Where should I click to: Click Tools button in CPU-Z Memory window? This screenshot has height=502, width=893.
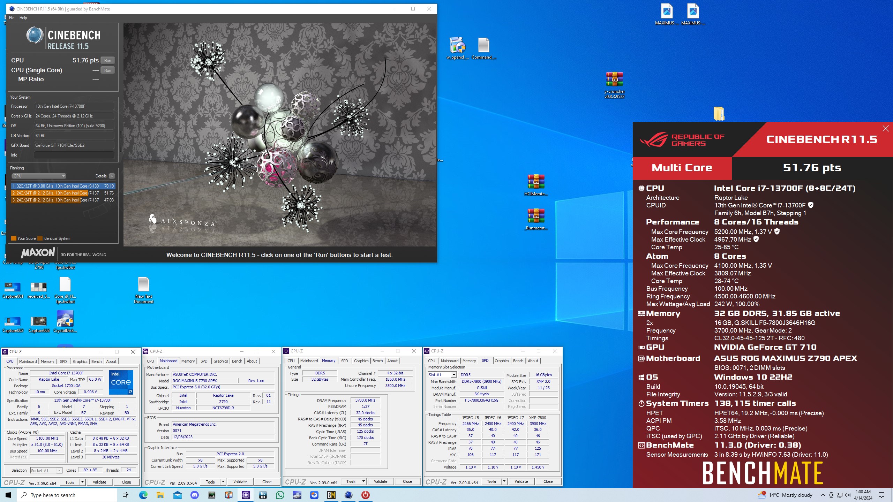pos(351,481)
